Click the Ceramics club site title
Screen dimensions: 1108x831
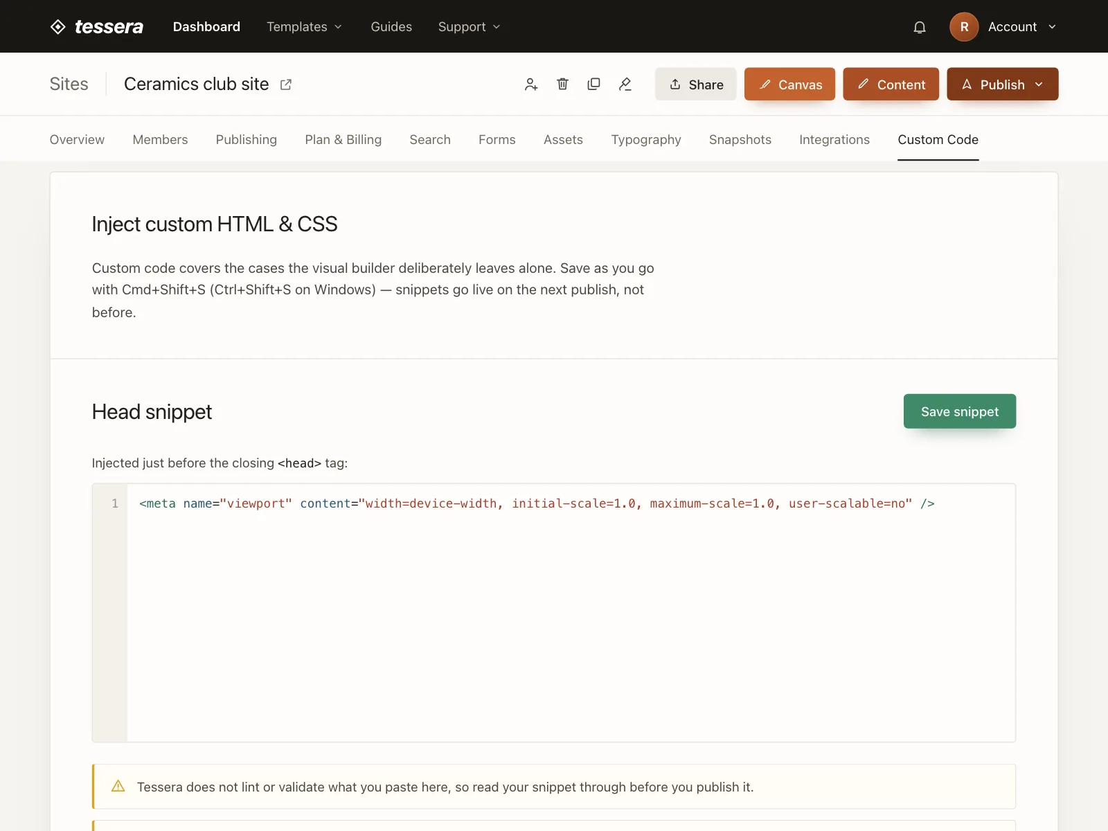197,84
